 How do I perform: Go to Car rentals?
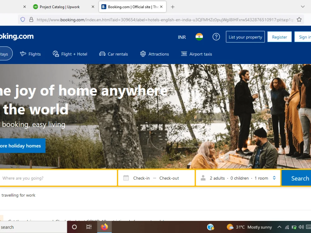point(114,54)
